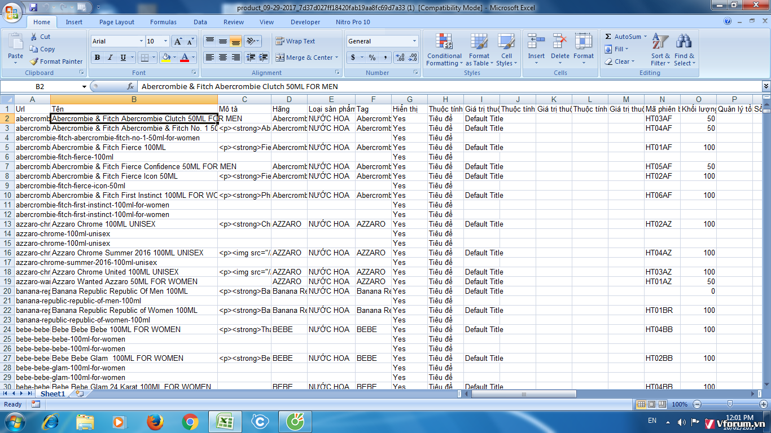Open the Page Layout tab
Screen dimensions: 771x433
[x=117, y=22]
